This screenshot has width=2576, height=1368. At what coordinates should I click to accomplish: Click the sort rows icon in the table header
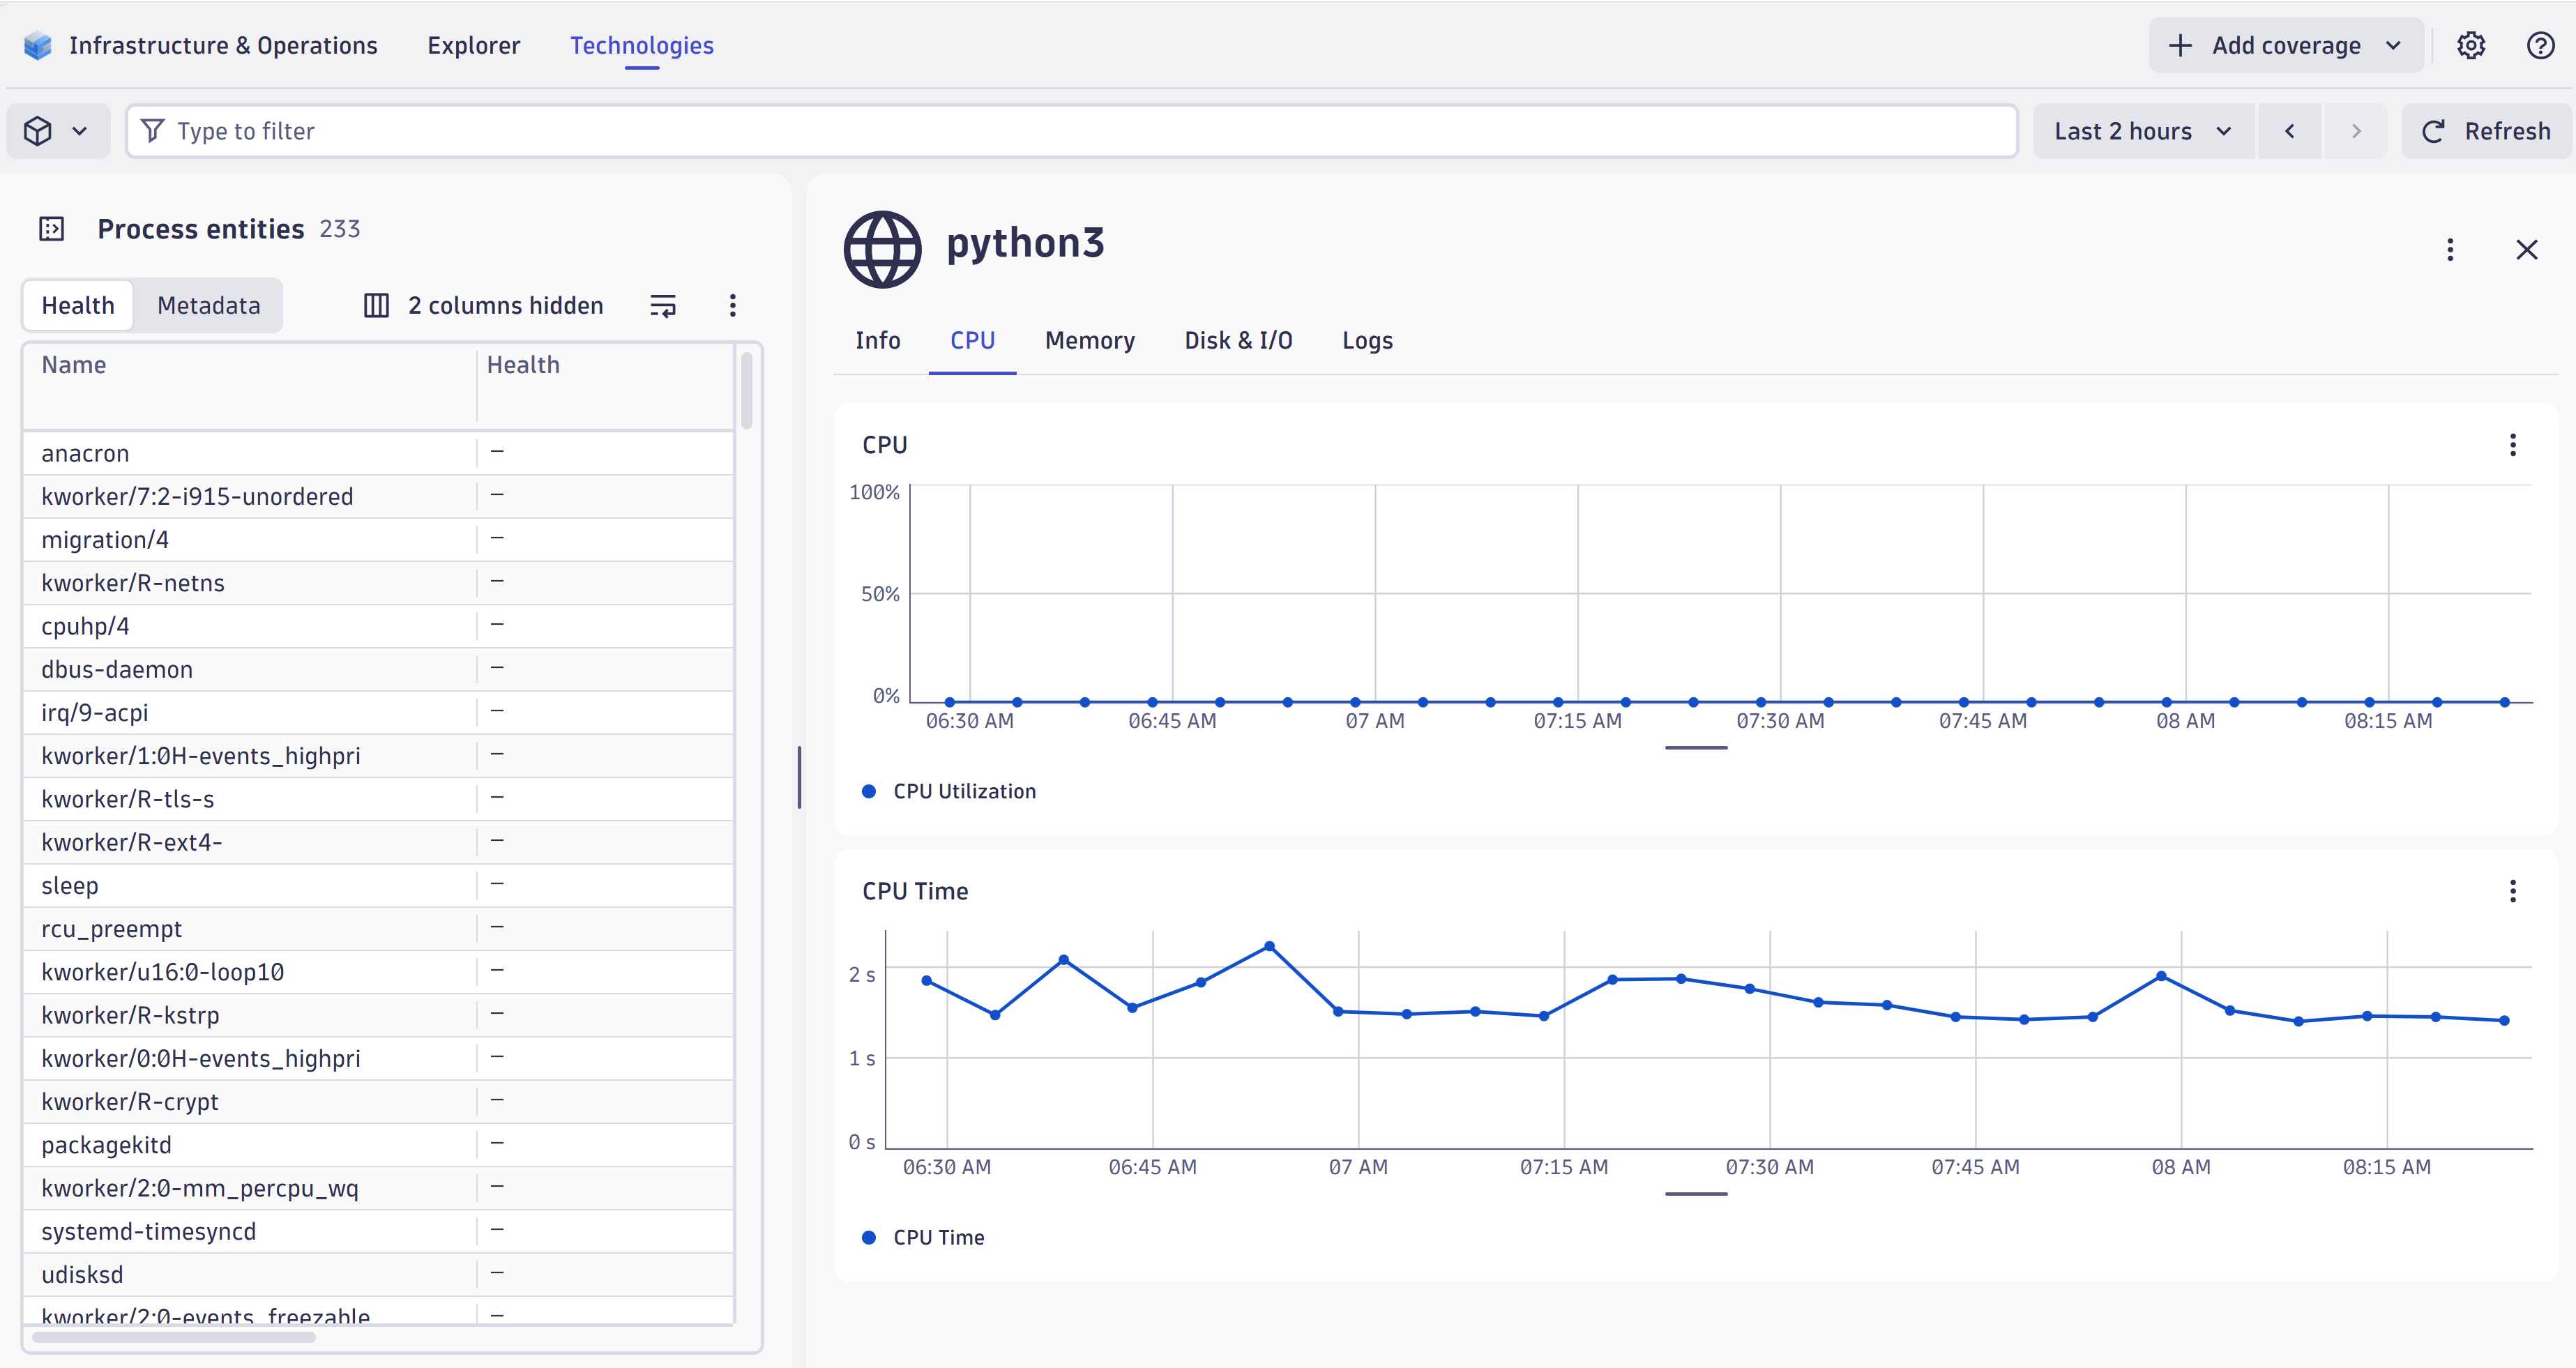tap(662, 305)
